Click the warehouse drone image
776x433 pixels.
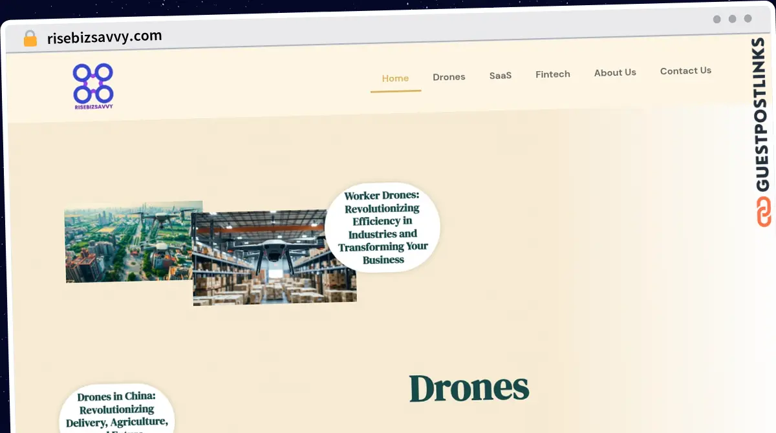point(274,257)
